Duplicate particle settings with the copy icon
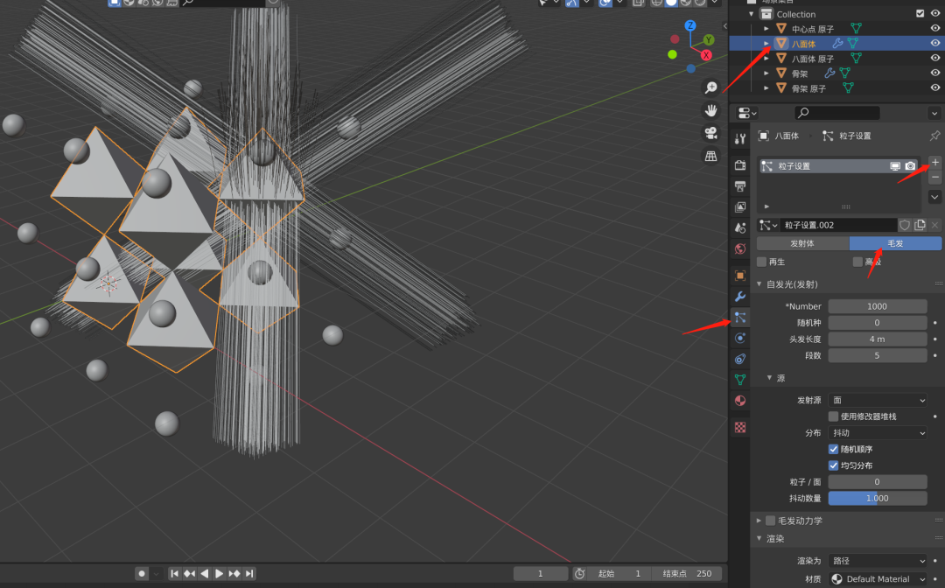 [x=920, y=225]
